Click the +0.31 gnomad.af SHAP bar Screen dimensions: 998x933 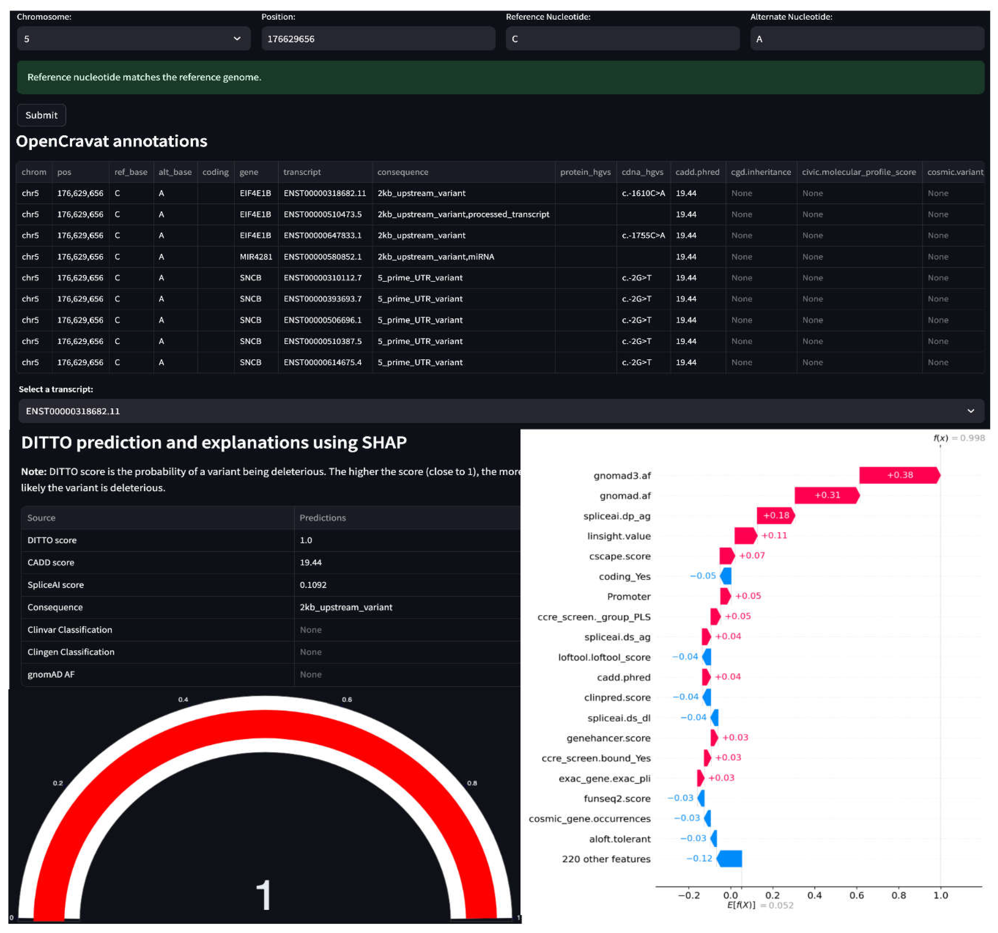point(826,495)
